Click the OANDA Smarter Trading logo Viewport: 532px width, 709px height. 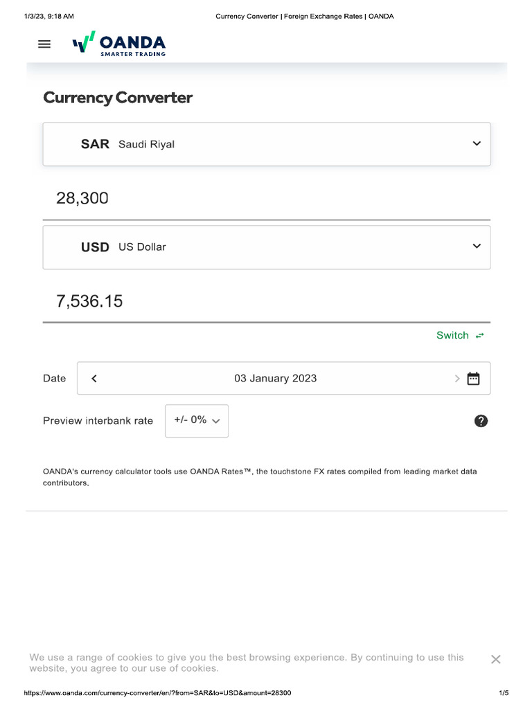coord(119,44)
